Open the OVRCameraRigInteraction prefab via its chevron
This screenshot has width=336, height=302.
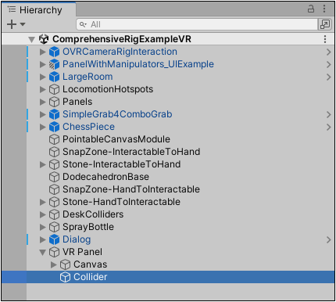pos(328,52)
